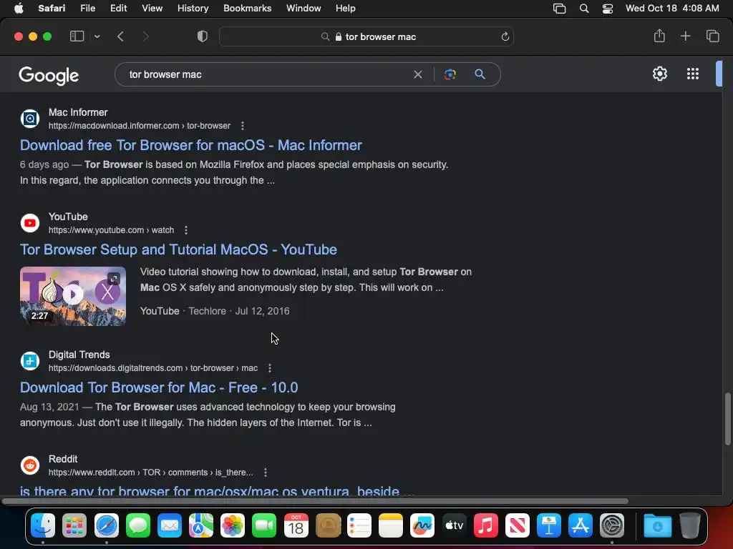Click the downloads.digitaltrends.com URL text

[153, 368]
